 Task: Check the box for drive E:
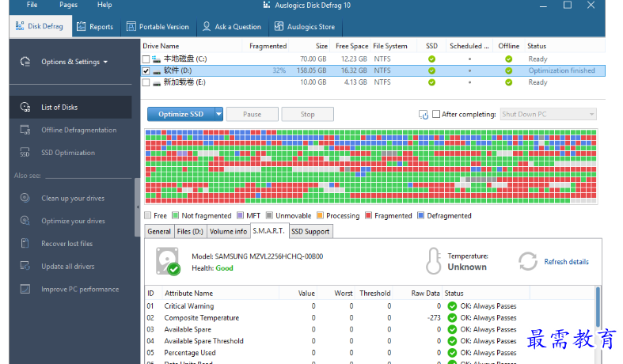(x=146, y=82)
